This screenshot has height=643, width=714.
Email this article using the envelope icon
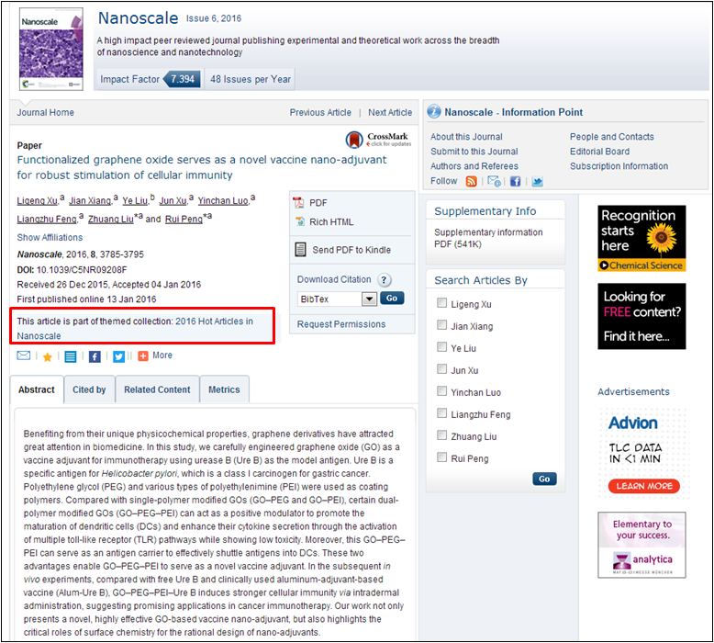[x=24, y=355]
